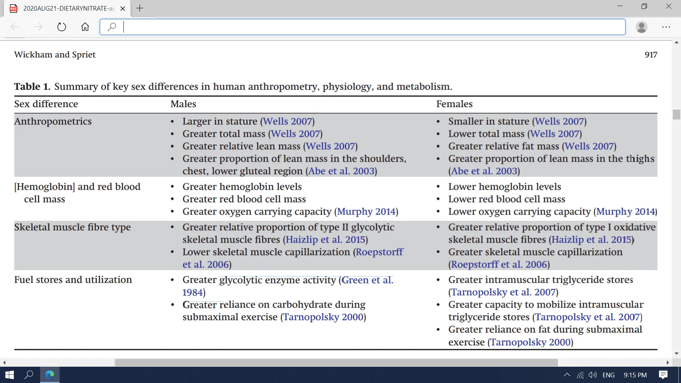Open Wells 2007 link after Greater relative fat mass
The width and height of the screenshot is (681, 383).
(x=589, y=146)
